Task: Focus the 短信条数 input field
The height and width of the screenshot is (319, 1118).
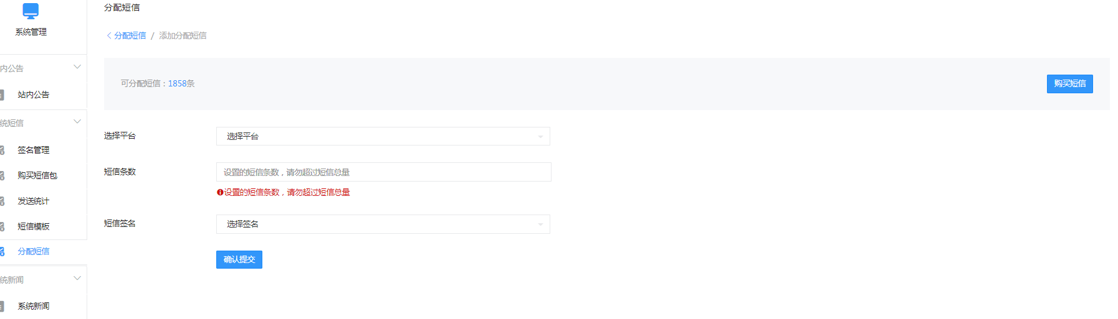Action: click(x=383, y=172)
